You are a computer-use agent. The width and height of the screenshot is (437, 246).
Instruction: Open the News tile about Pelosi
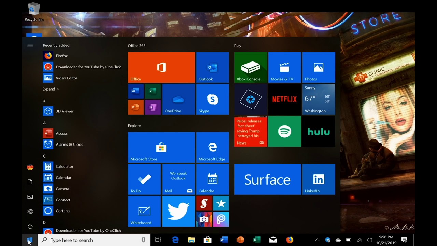250,132
